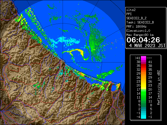Pick the yellow 20–23 dBZ swatch
Image resolution: width=167 pixels, height=125 pixels.
(x=144, y=85)
